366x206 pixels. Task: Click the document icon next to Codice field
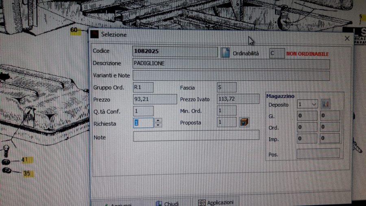(x=225, y=53)
